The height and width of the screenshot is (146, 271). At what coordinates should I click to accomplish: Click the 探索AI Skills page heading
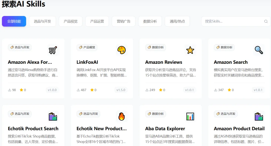[x=24, y=4]
